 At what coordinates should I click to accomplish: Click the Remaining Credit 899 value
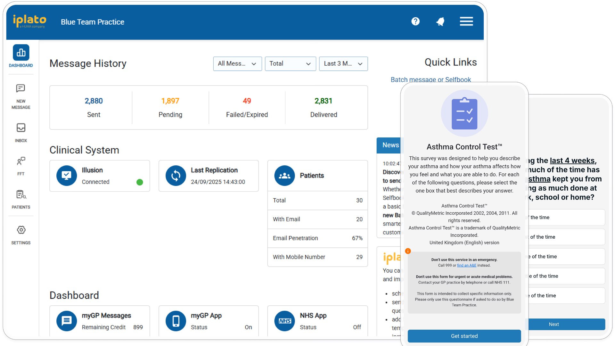click(x=138, y=327)
